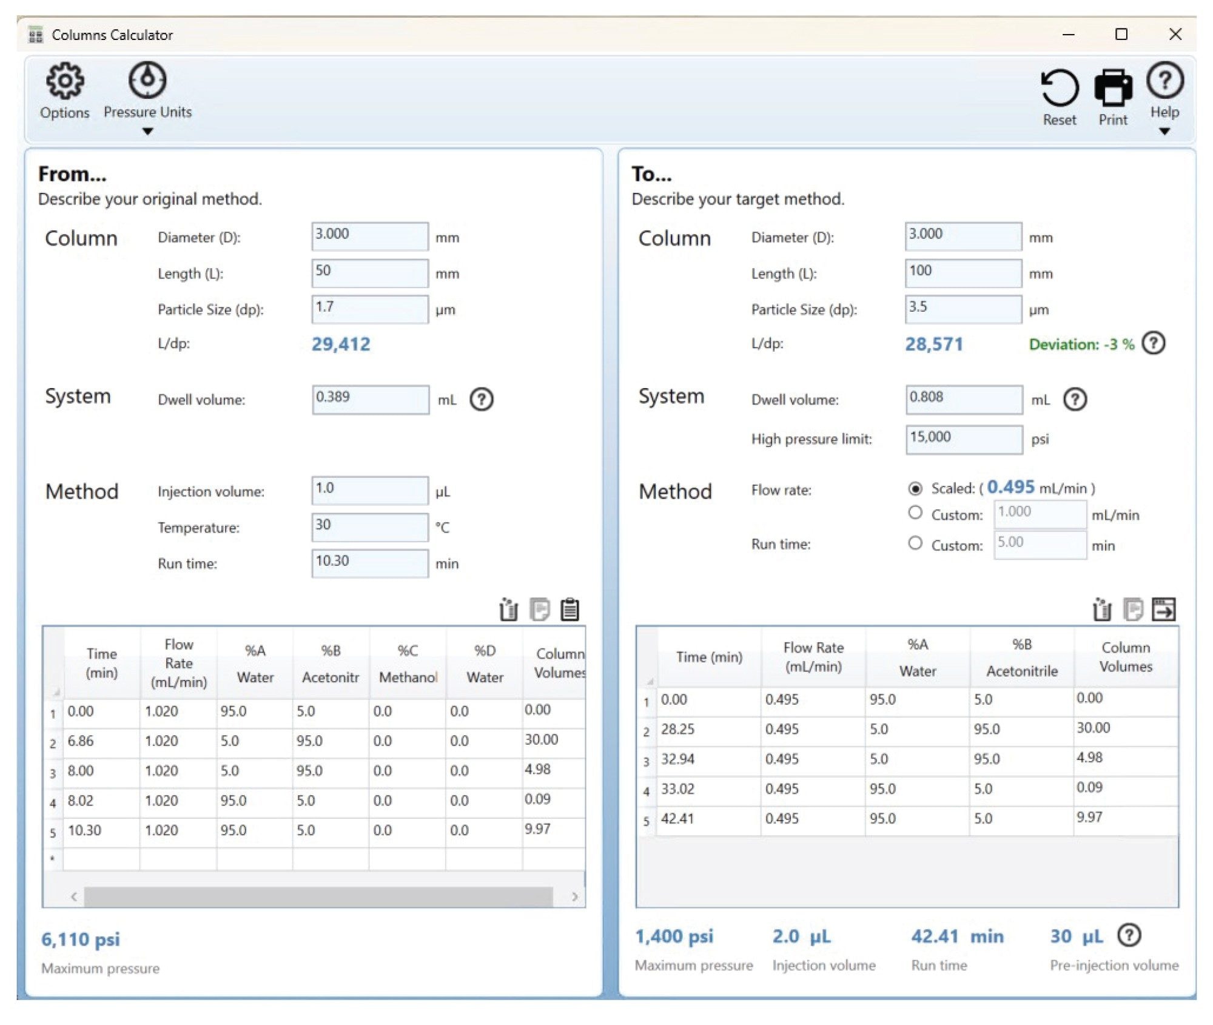Image resolution: width=1213 pixels, height=1025 pixels.
Task: Click the Reset icon
Action: point(1060,88)
